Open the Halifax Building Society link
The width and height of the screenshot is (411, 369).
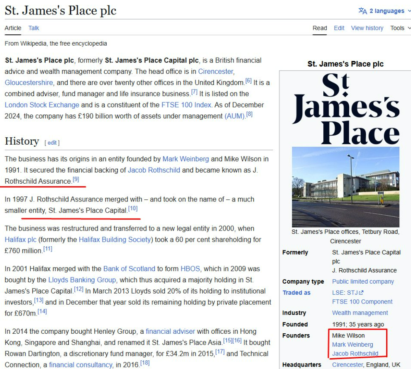point(115,239)
